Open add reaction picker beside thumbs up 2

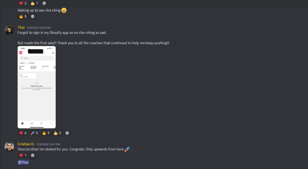[x=67, y=133]
